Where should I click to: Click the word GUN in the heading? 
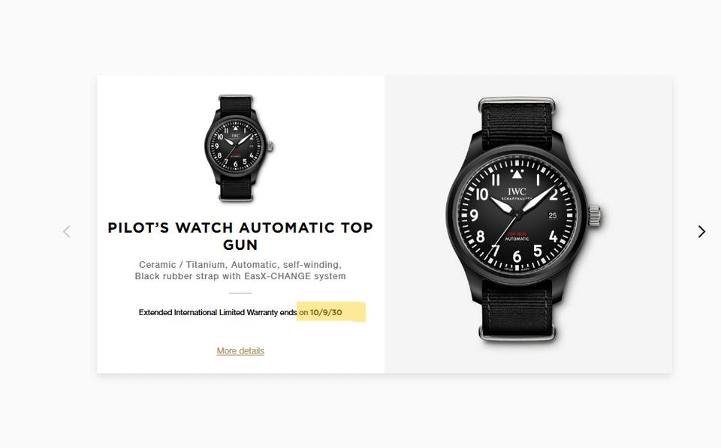240,245
